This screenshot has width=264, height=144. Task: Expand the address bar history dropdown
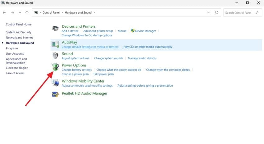[208, 12]
